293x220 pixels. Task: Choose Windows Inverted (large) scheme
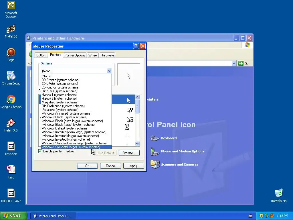click(76, 136)
